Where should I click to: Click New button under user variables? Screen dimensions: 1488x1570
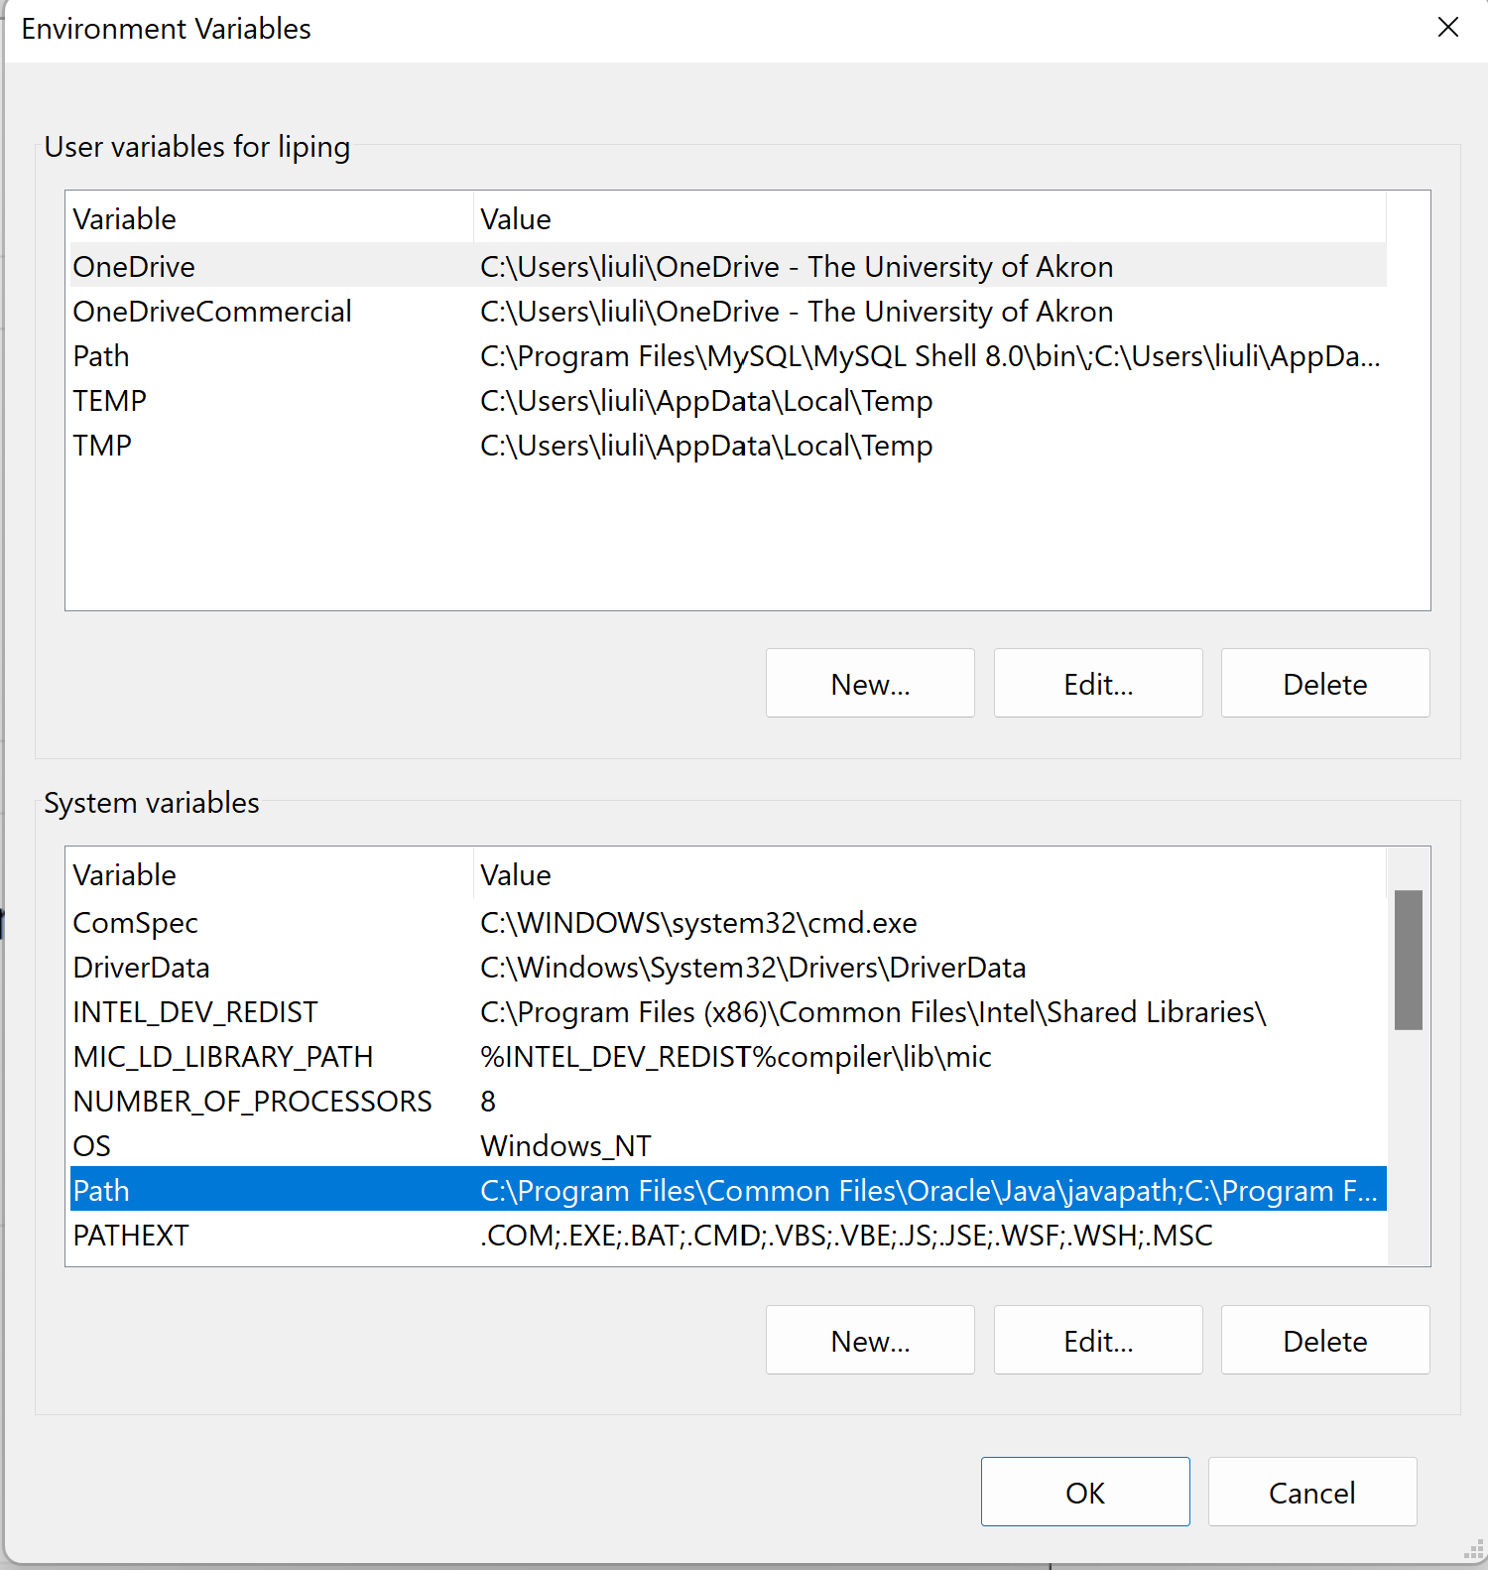(870, 683)
